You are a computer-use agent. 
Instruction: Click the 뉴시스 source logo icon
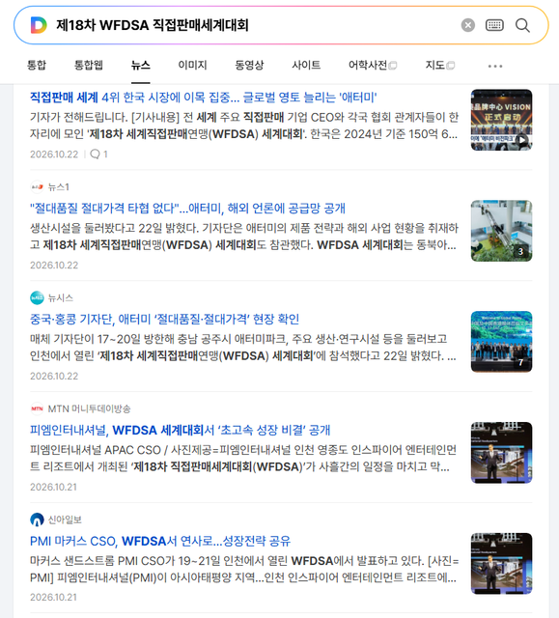[x=37, y=297]
